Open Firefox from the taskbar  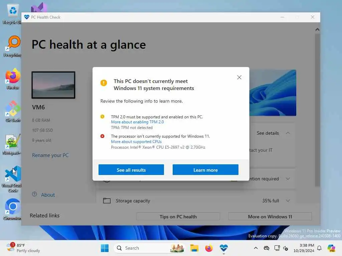(209, 248)
